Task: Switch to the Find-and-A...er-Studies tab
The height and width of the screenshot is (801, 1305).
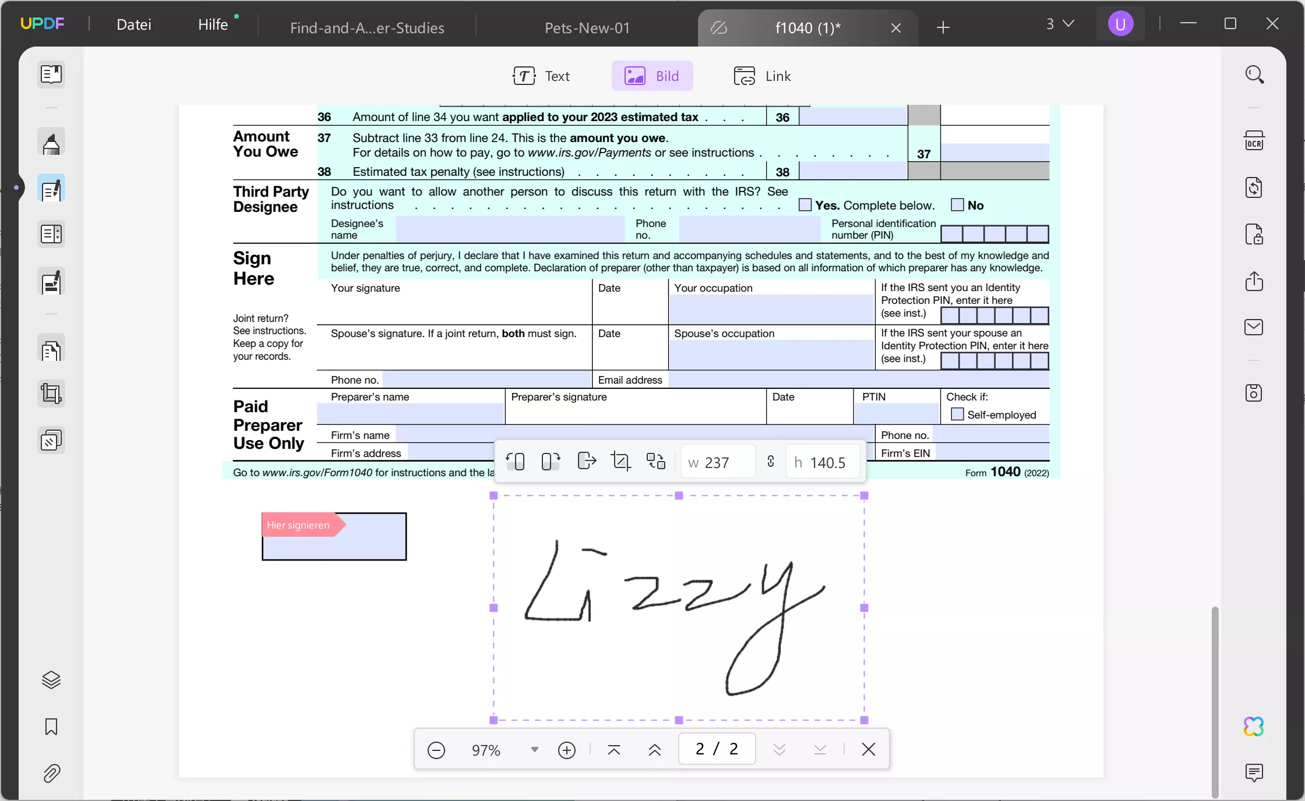Action: [x=367, y=27]
